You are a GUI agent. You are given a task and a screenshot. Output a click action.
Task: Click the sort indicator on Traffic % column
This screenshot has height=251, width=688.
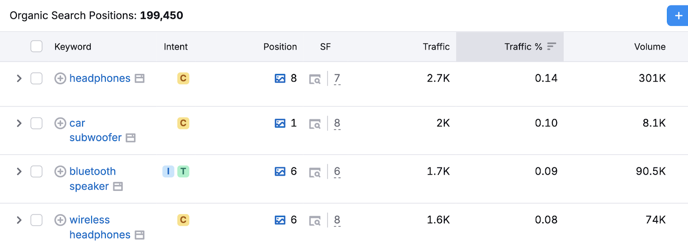(x=552, y=46)
